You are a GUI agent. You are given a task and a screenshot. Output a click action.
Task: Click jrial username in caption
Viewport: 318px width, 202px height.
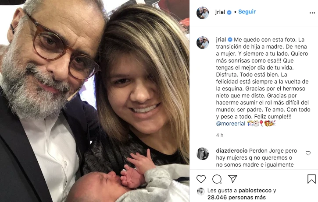(221, 40)
